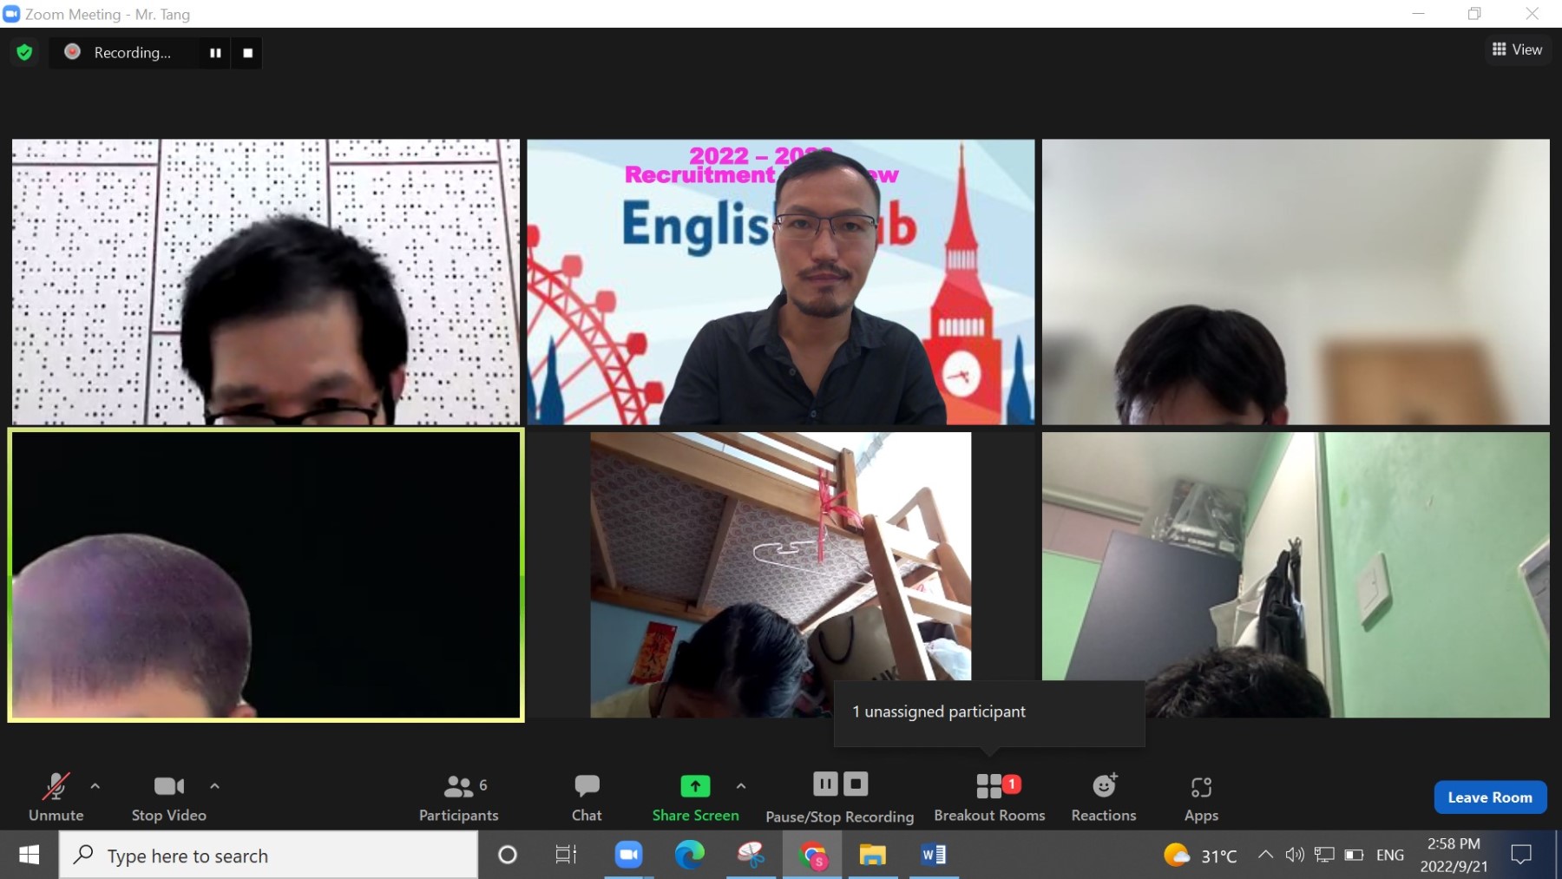Screen dimensions: 1562x879
Task: Open Google Chrome from taskbar
Action: [x=813, y=856]
